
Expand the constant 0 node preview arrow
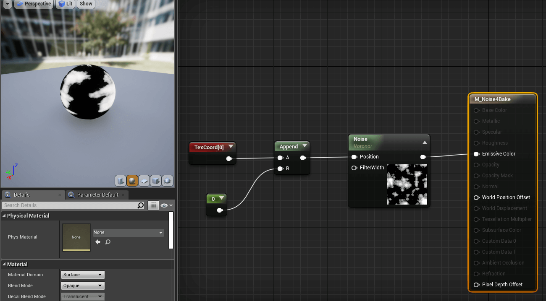[221, 198]
